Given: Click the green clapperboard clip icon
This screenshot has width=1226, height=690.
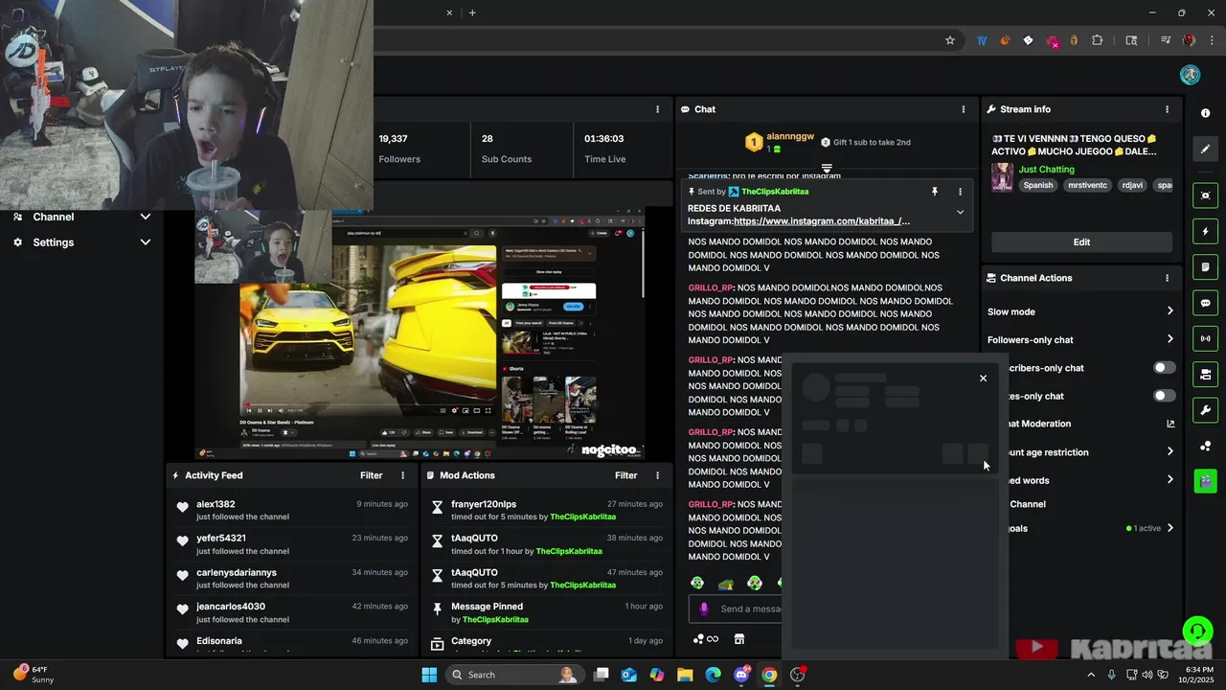Looking at the screenshot, I should coord(1205,481).
